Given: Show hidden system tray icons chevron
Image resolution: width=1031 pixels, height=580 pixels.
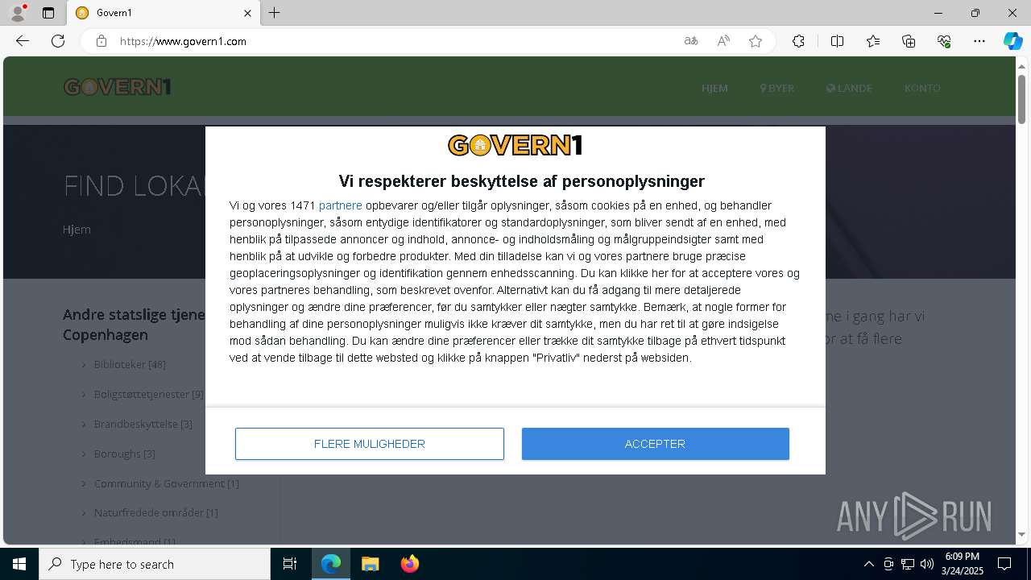Looking at the screenshot, I should (868, 564).
